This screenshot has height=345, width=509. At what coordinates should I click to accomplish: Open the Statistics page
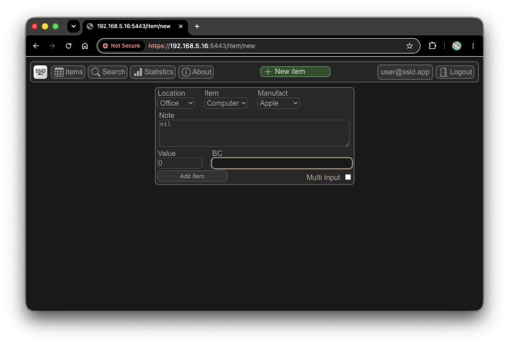[153, 72]
